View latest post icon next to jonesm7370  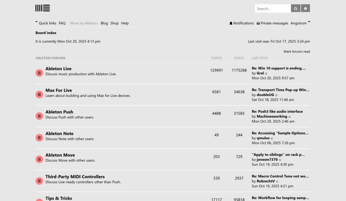coord(280,160)
